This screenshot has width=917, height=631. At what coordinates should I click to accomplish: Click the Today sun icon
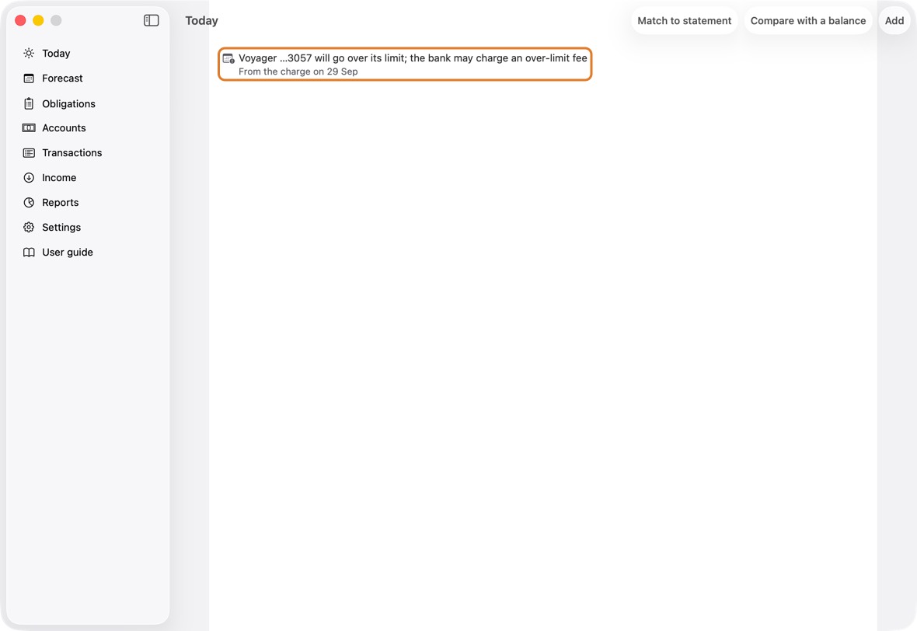tap(29, 53)
